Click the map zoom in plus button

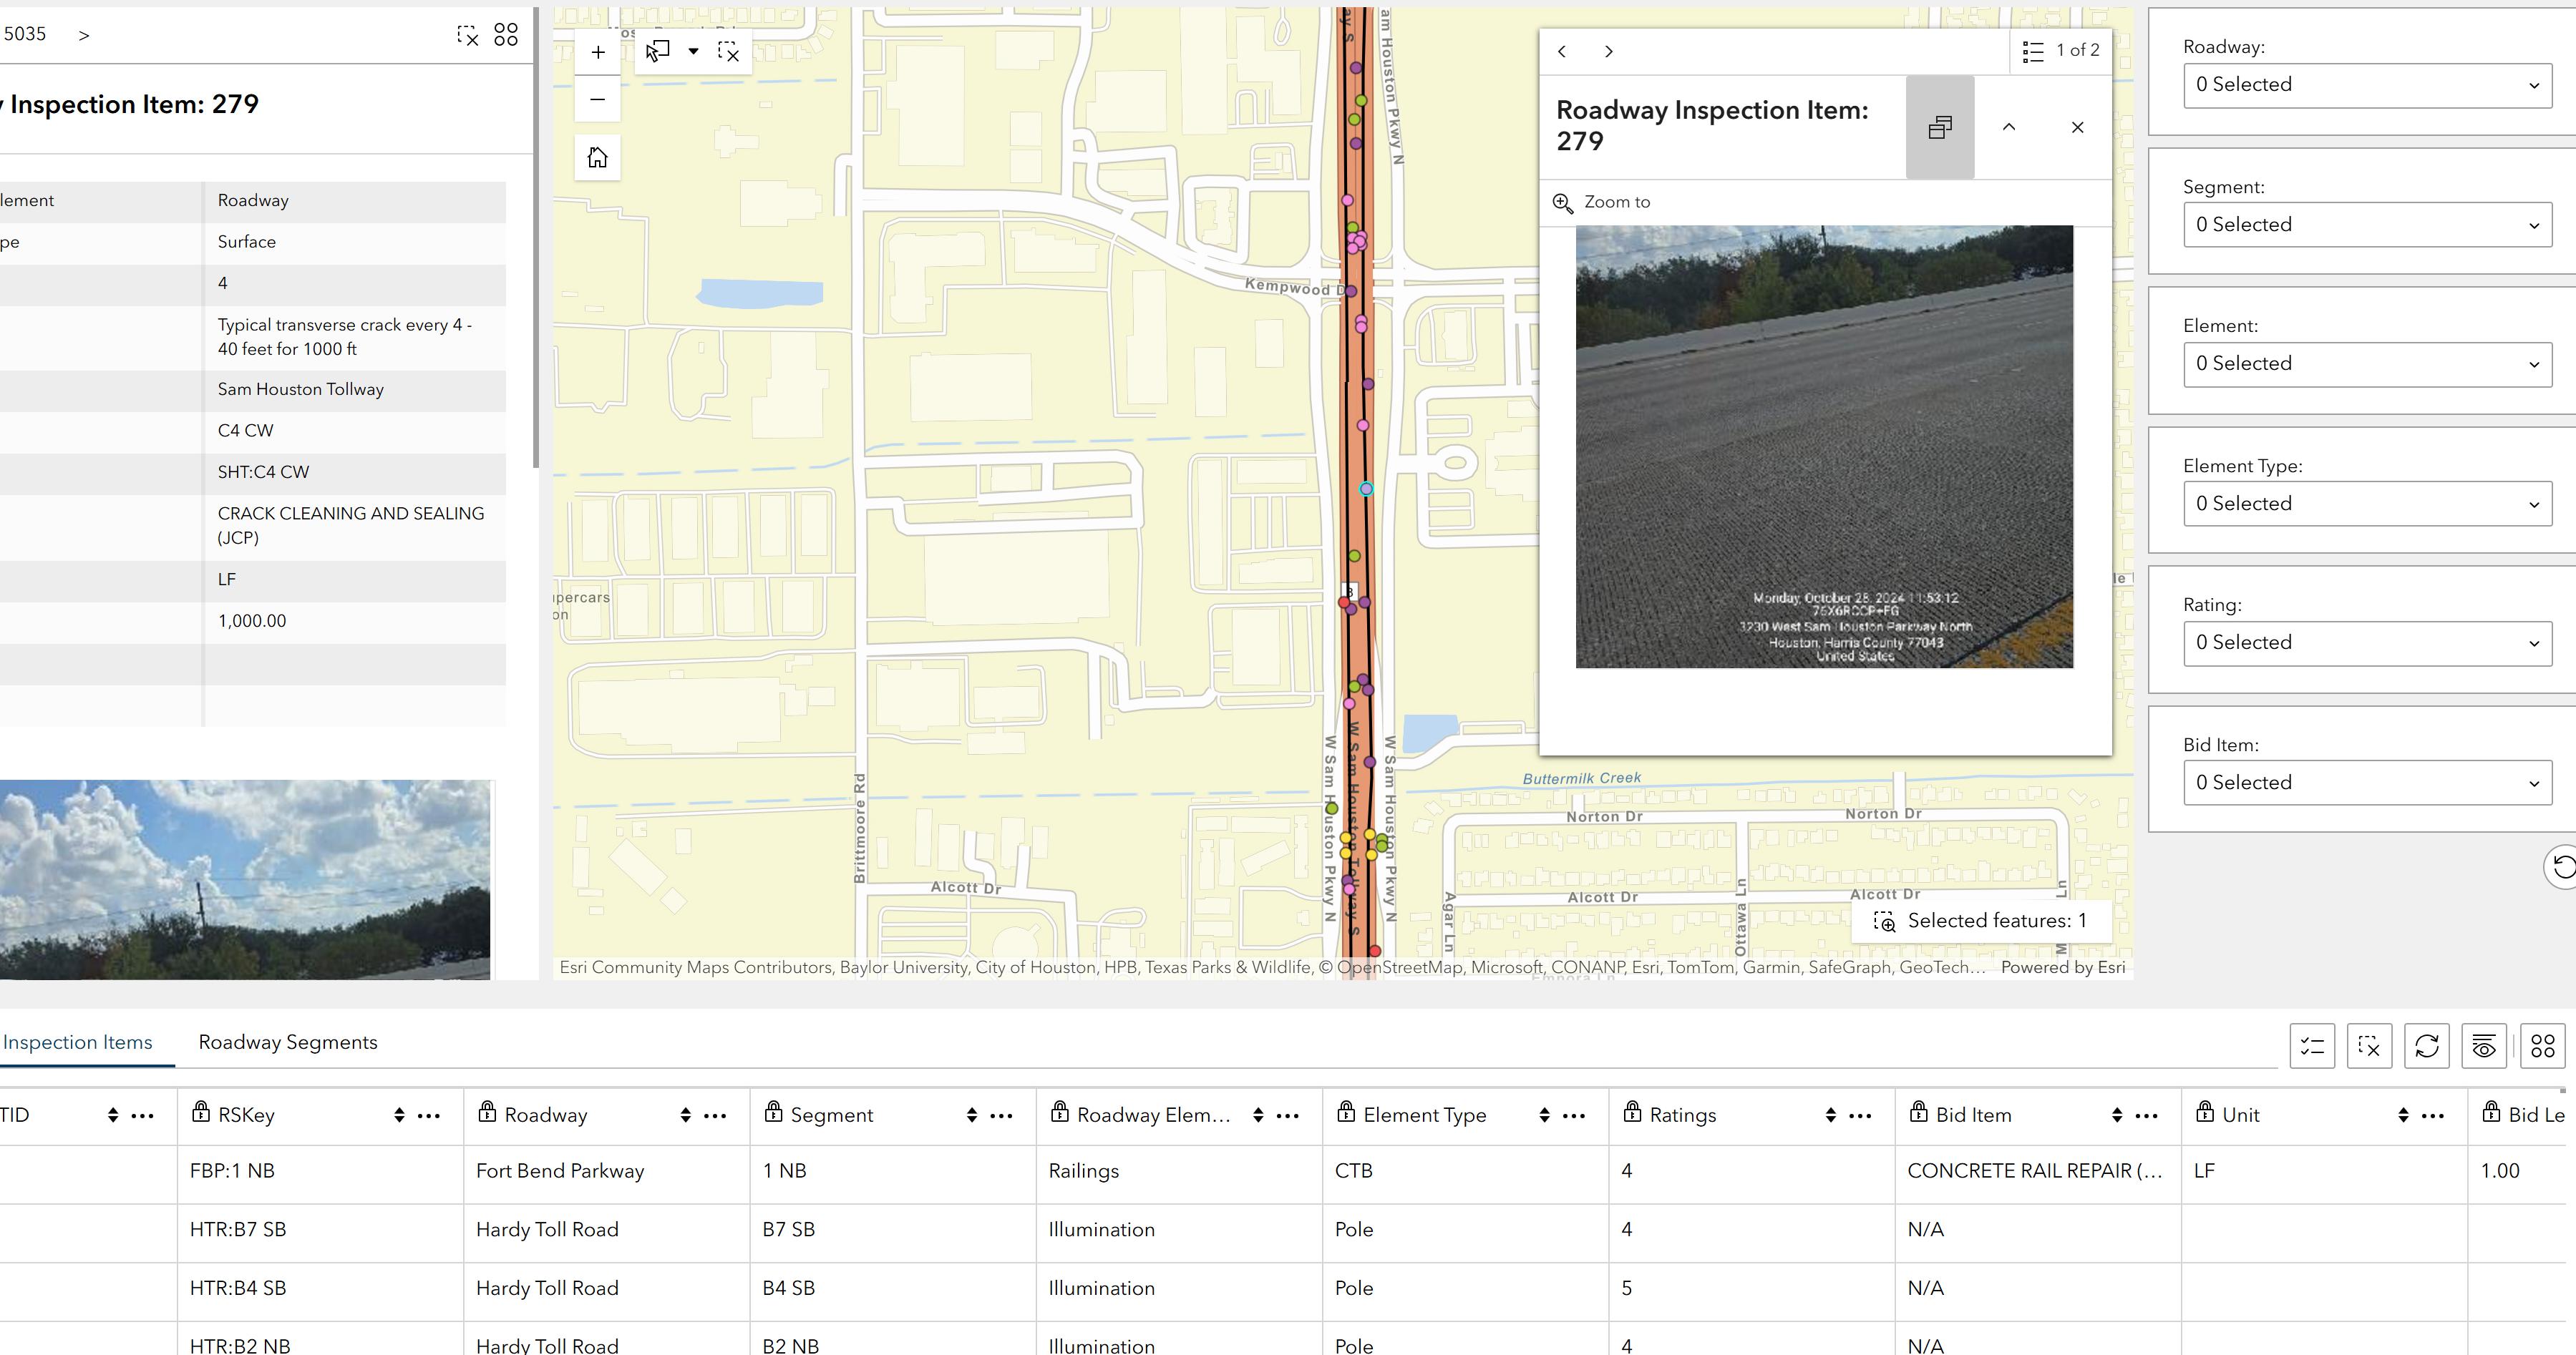pos(598,52)
